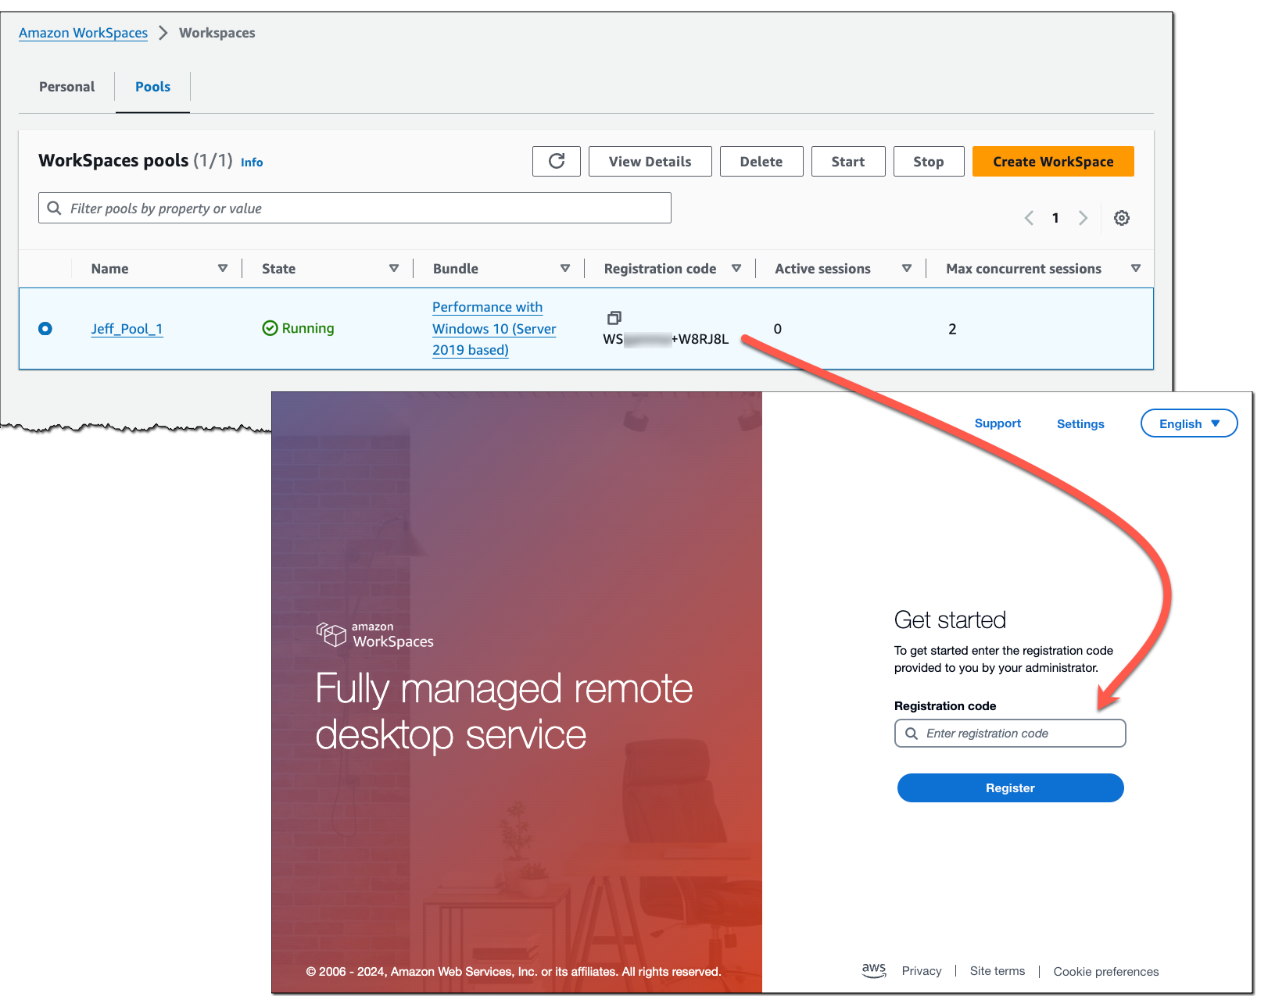
Task: Click the Register button
Action: coord(1009,787)
